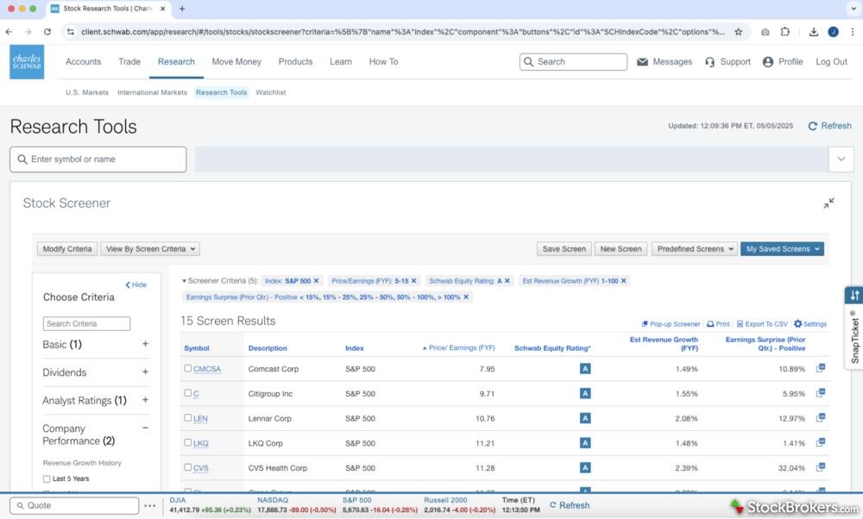Click the Search Criteria input field
The image size is (863, 519).
click(86, 324)
